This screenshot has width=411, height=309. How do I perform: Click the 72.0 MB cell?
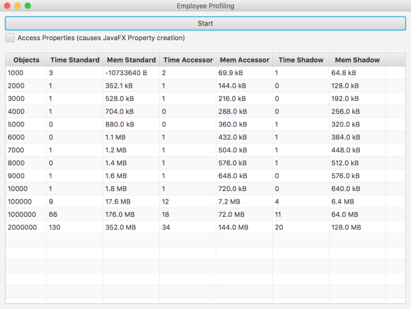tap(244, 214)
